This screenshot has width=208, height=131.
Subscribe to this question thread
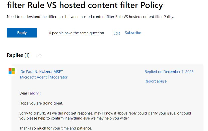tap(133, 33)
